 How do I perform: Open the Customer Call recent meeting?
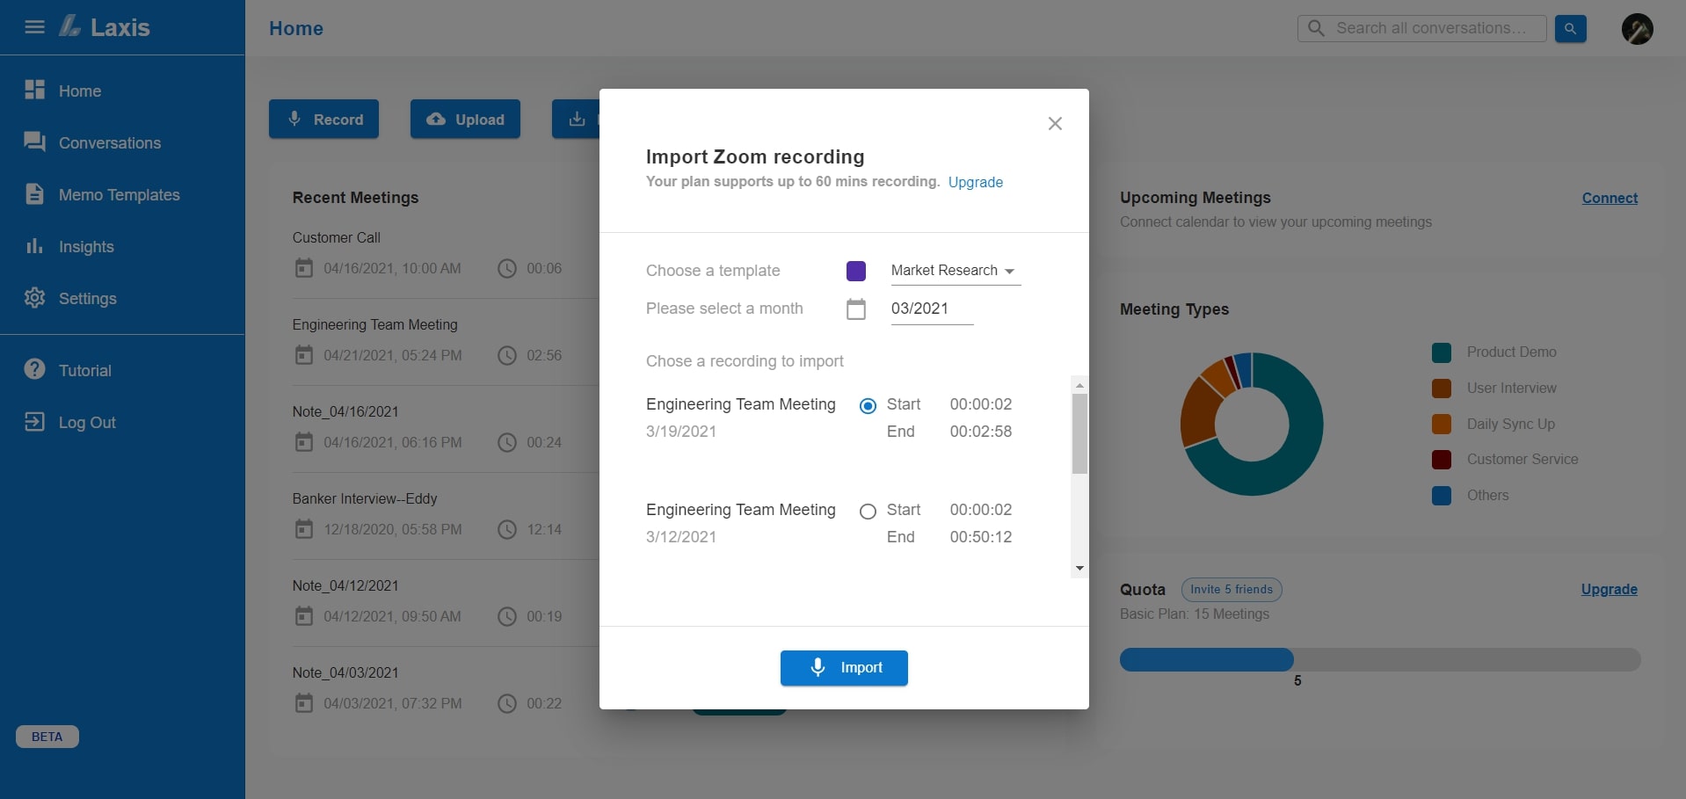pos(336,237)
